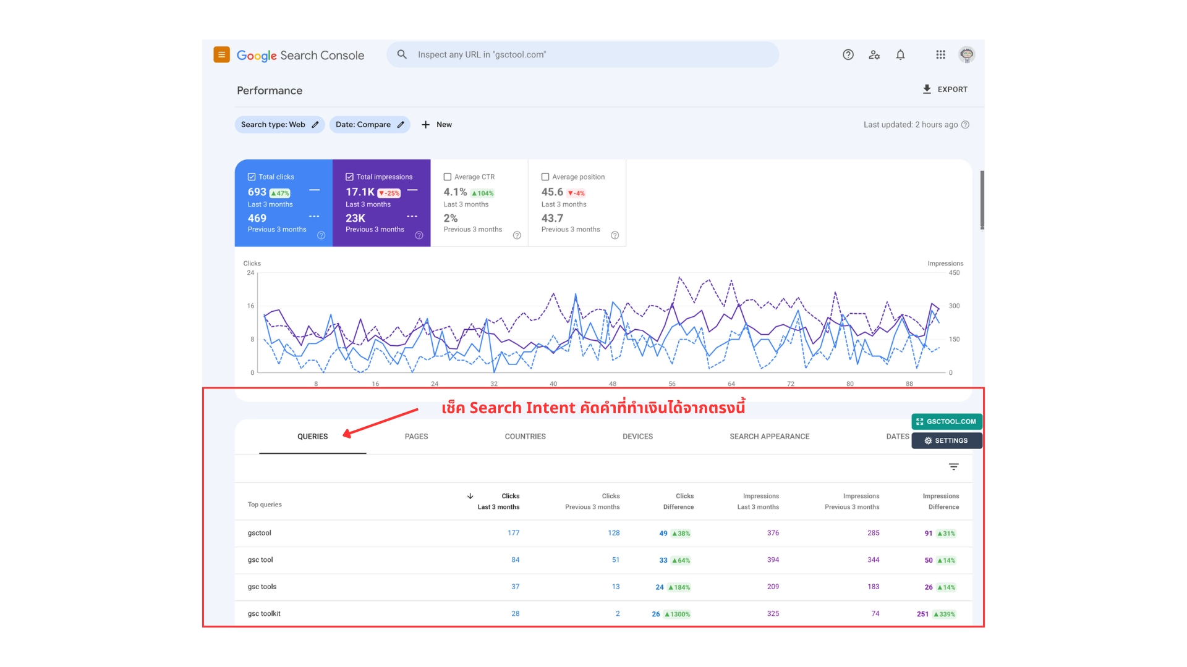Viewport: 1187px width, 667px height.
Task: Click the 'gsc tool' query row
Action: click(x=603, y=560)
